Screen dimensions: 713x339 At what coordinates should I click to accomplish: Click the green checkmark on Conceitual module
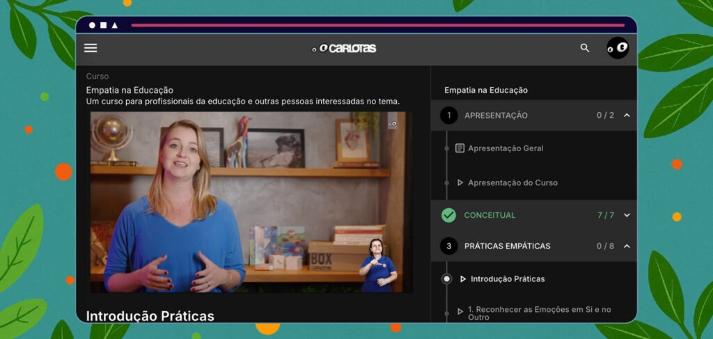pos(449,215)
